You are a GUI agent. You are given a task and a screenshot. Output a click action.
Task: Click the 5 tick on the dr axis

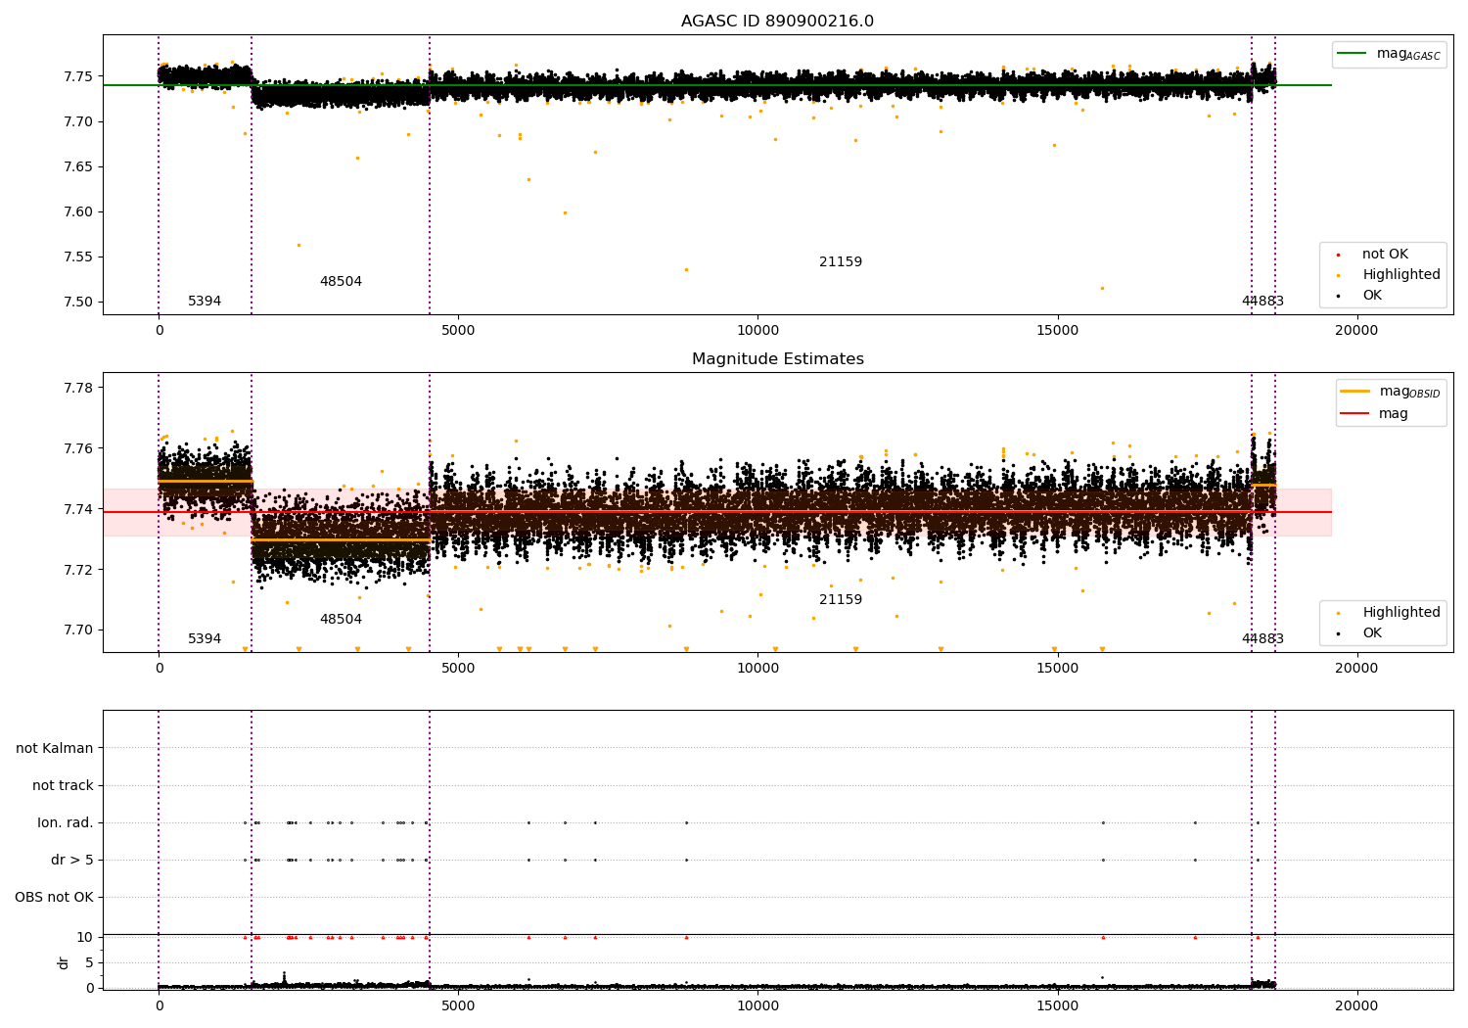[x=89, y=962]
